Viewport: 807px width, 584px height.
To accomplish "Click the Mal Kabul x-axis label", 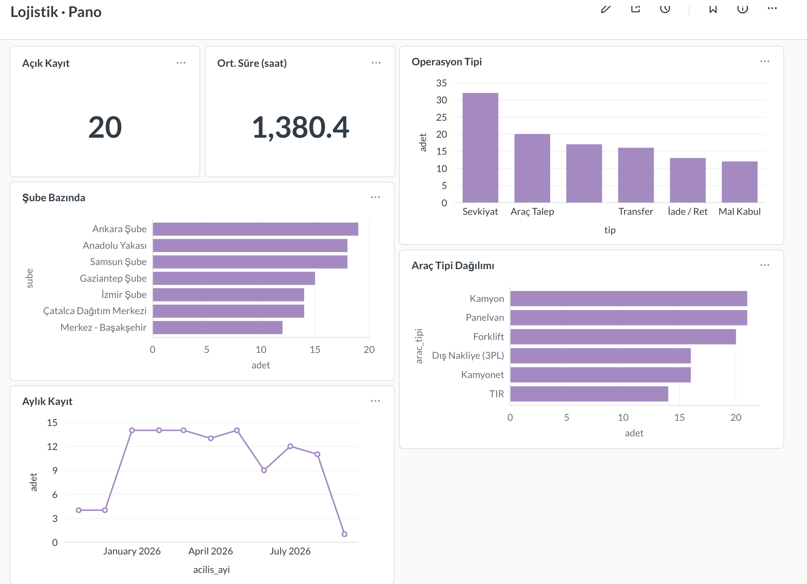I will point(739,212).
